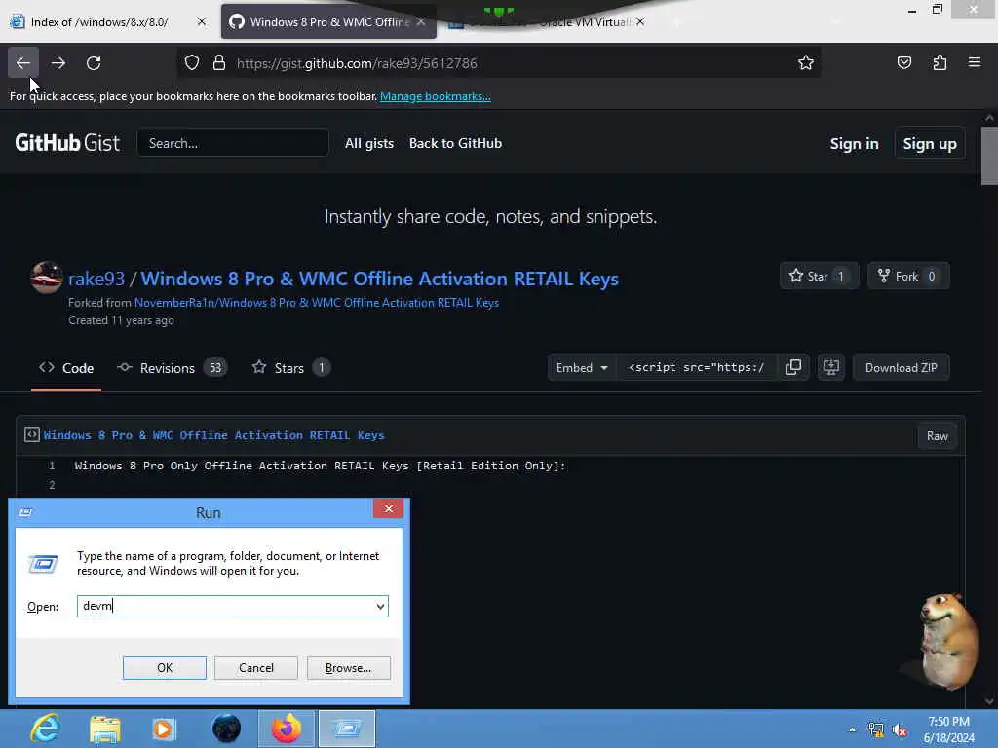This screenshot has height=748, width=998.
Task: Switch to the Code tab
Action: point(66,368)
